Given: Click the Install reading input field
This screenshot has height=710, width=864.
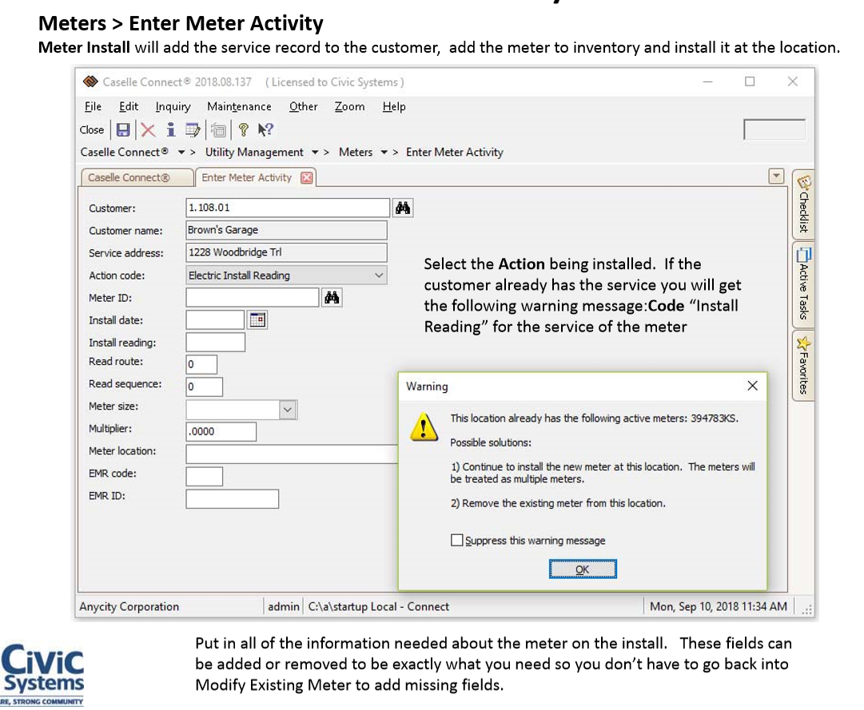Looking at the screenshot, I should [x=216, y=343].
